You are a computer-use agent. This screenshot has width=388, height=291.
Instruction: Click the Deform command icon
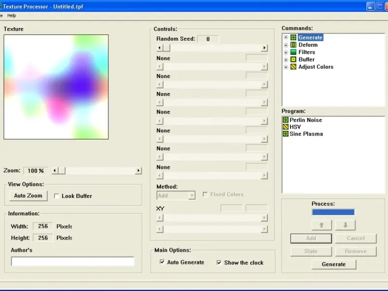[x=293, y=45]
